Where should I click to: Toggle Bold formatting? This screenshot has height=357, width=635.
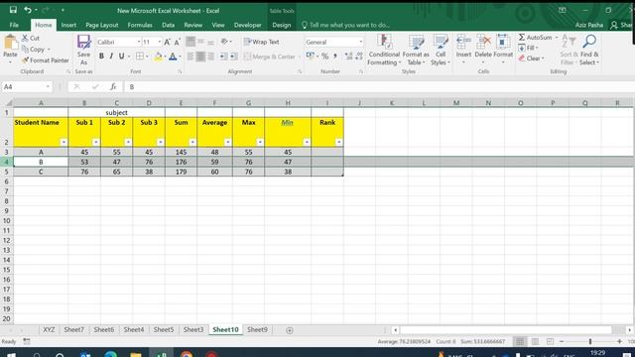tap(101, 57)
